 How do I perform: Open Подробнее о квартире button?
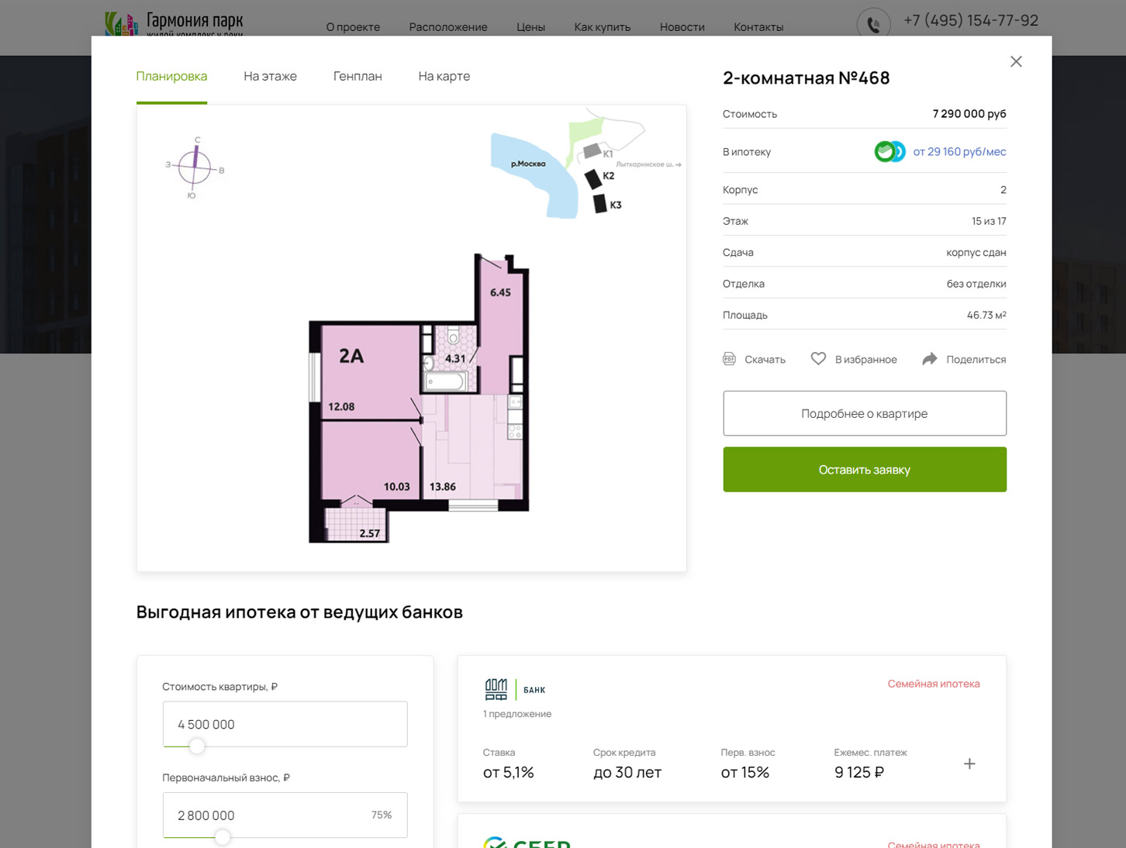point(865,413)
